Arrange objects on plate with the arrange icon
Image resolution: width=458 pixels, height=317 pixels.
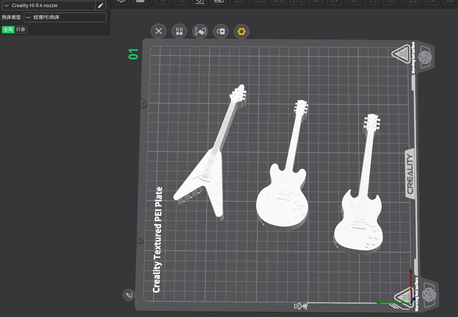[x=179, y=31]
